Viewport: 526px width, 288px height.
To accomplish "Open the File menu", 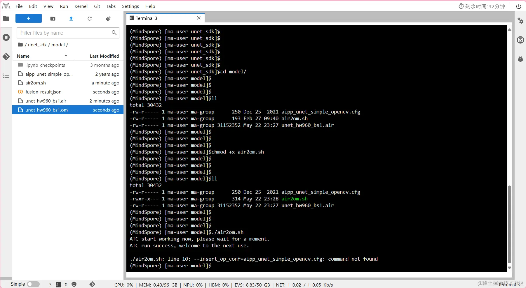I will click(x=19, y=6).
